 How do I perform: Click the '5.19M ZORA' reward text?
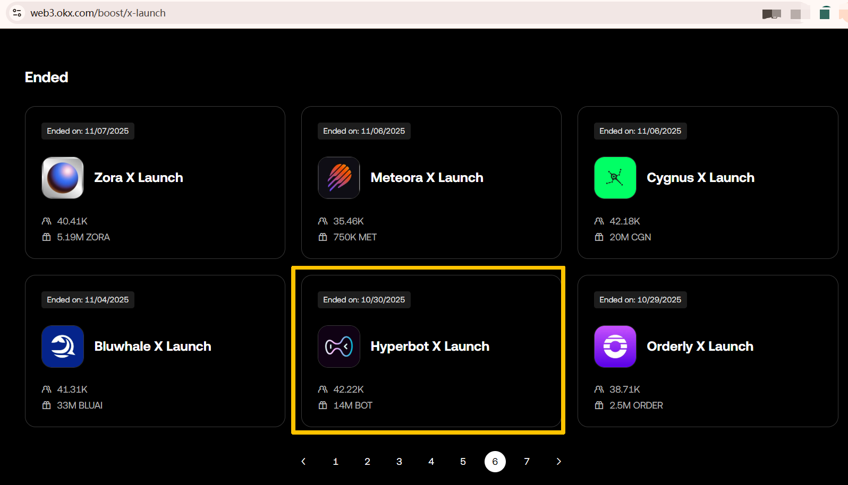(x=83, y=237)
